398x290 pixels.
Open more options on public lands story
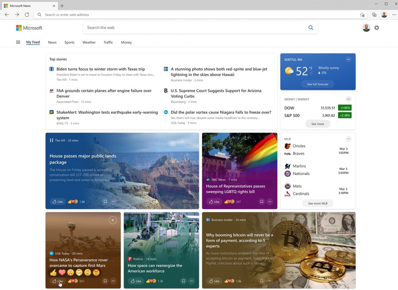click(x=113, y=202)
